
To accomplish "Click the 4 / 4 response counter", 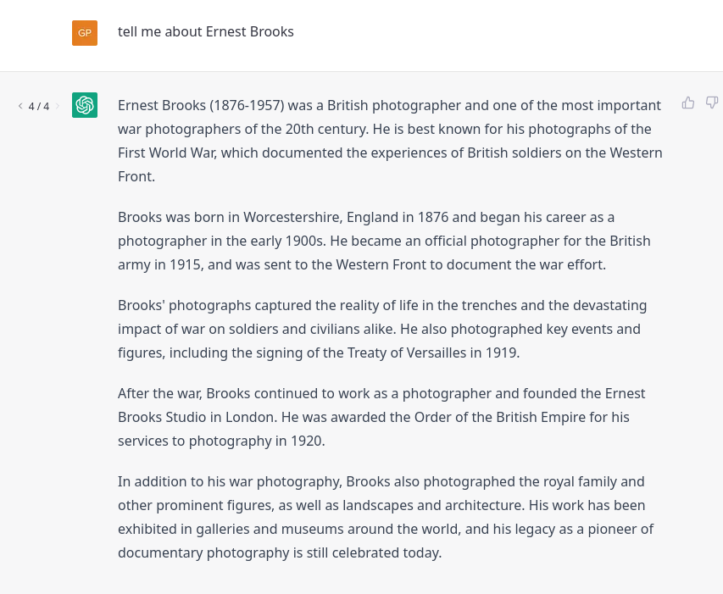I will tap(39, 106).
